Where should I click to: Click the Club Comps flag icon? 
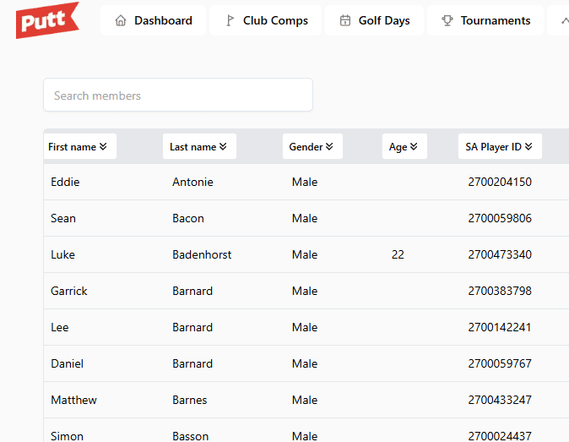click(x=230, y=20)
